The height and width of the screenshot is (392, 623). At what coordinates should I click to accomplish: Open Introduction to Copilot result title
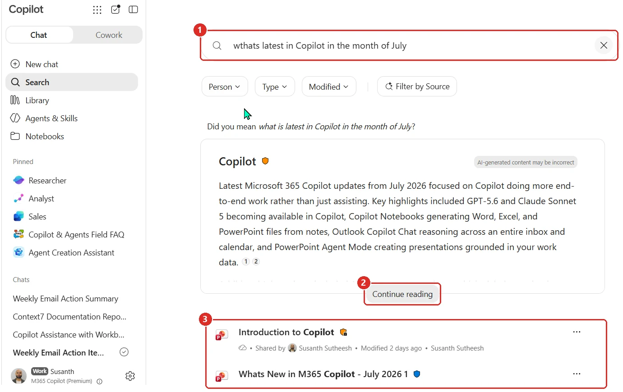[x=286, y=332]
